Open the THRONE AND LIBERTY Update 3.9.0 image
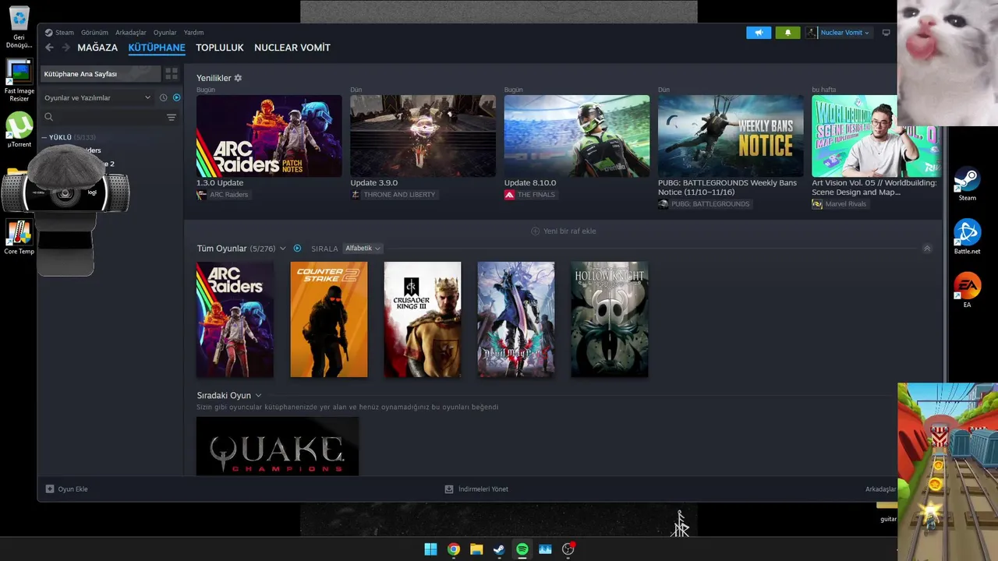 [x=423, y=136]
